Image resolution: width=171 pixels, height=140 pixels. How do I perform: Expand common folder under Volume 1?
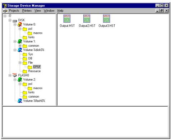tap(20, 46)
